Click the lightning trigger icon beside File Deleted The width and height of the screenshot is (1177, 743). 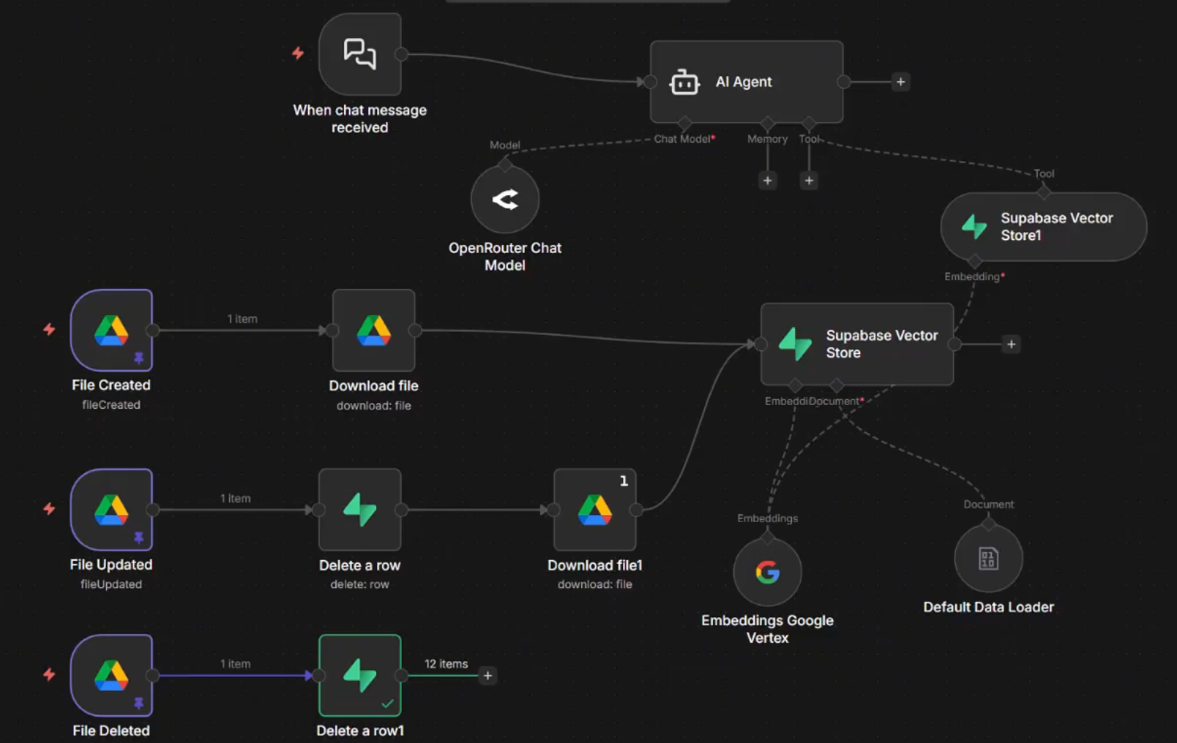coord(49,674)
